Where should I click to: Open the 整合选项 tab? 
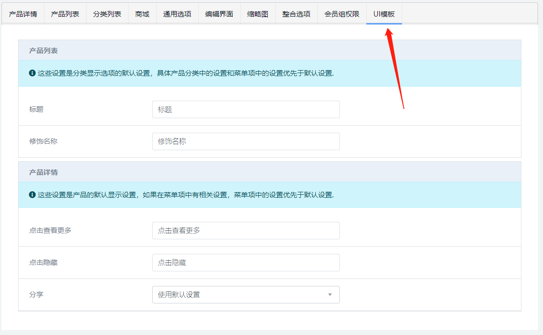[296, 14]
